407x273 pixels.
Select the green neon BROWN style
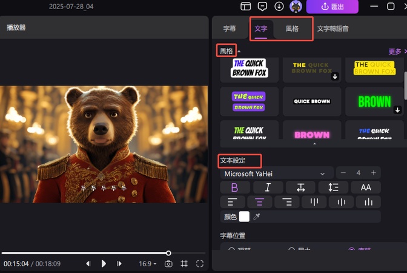374,101
